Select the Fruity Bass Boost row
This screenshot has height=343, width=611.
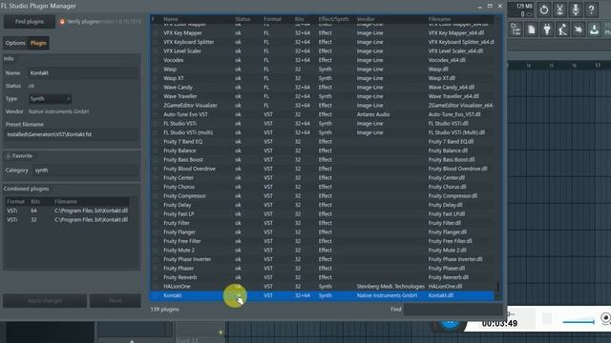click(x=323, y=160)
